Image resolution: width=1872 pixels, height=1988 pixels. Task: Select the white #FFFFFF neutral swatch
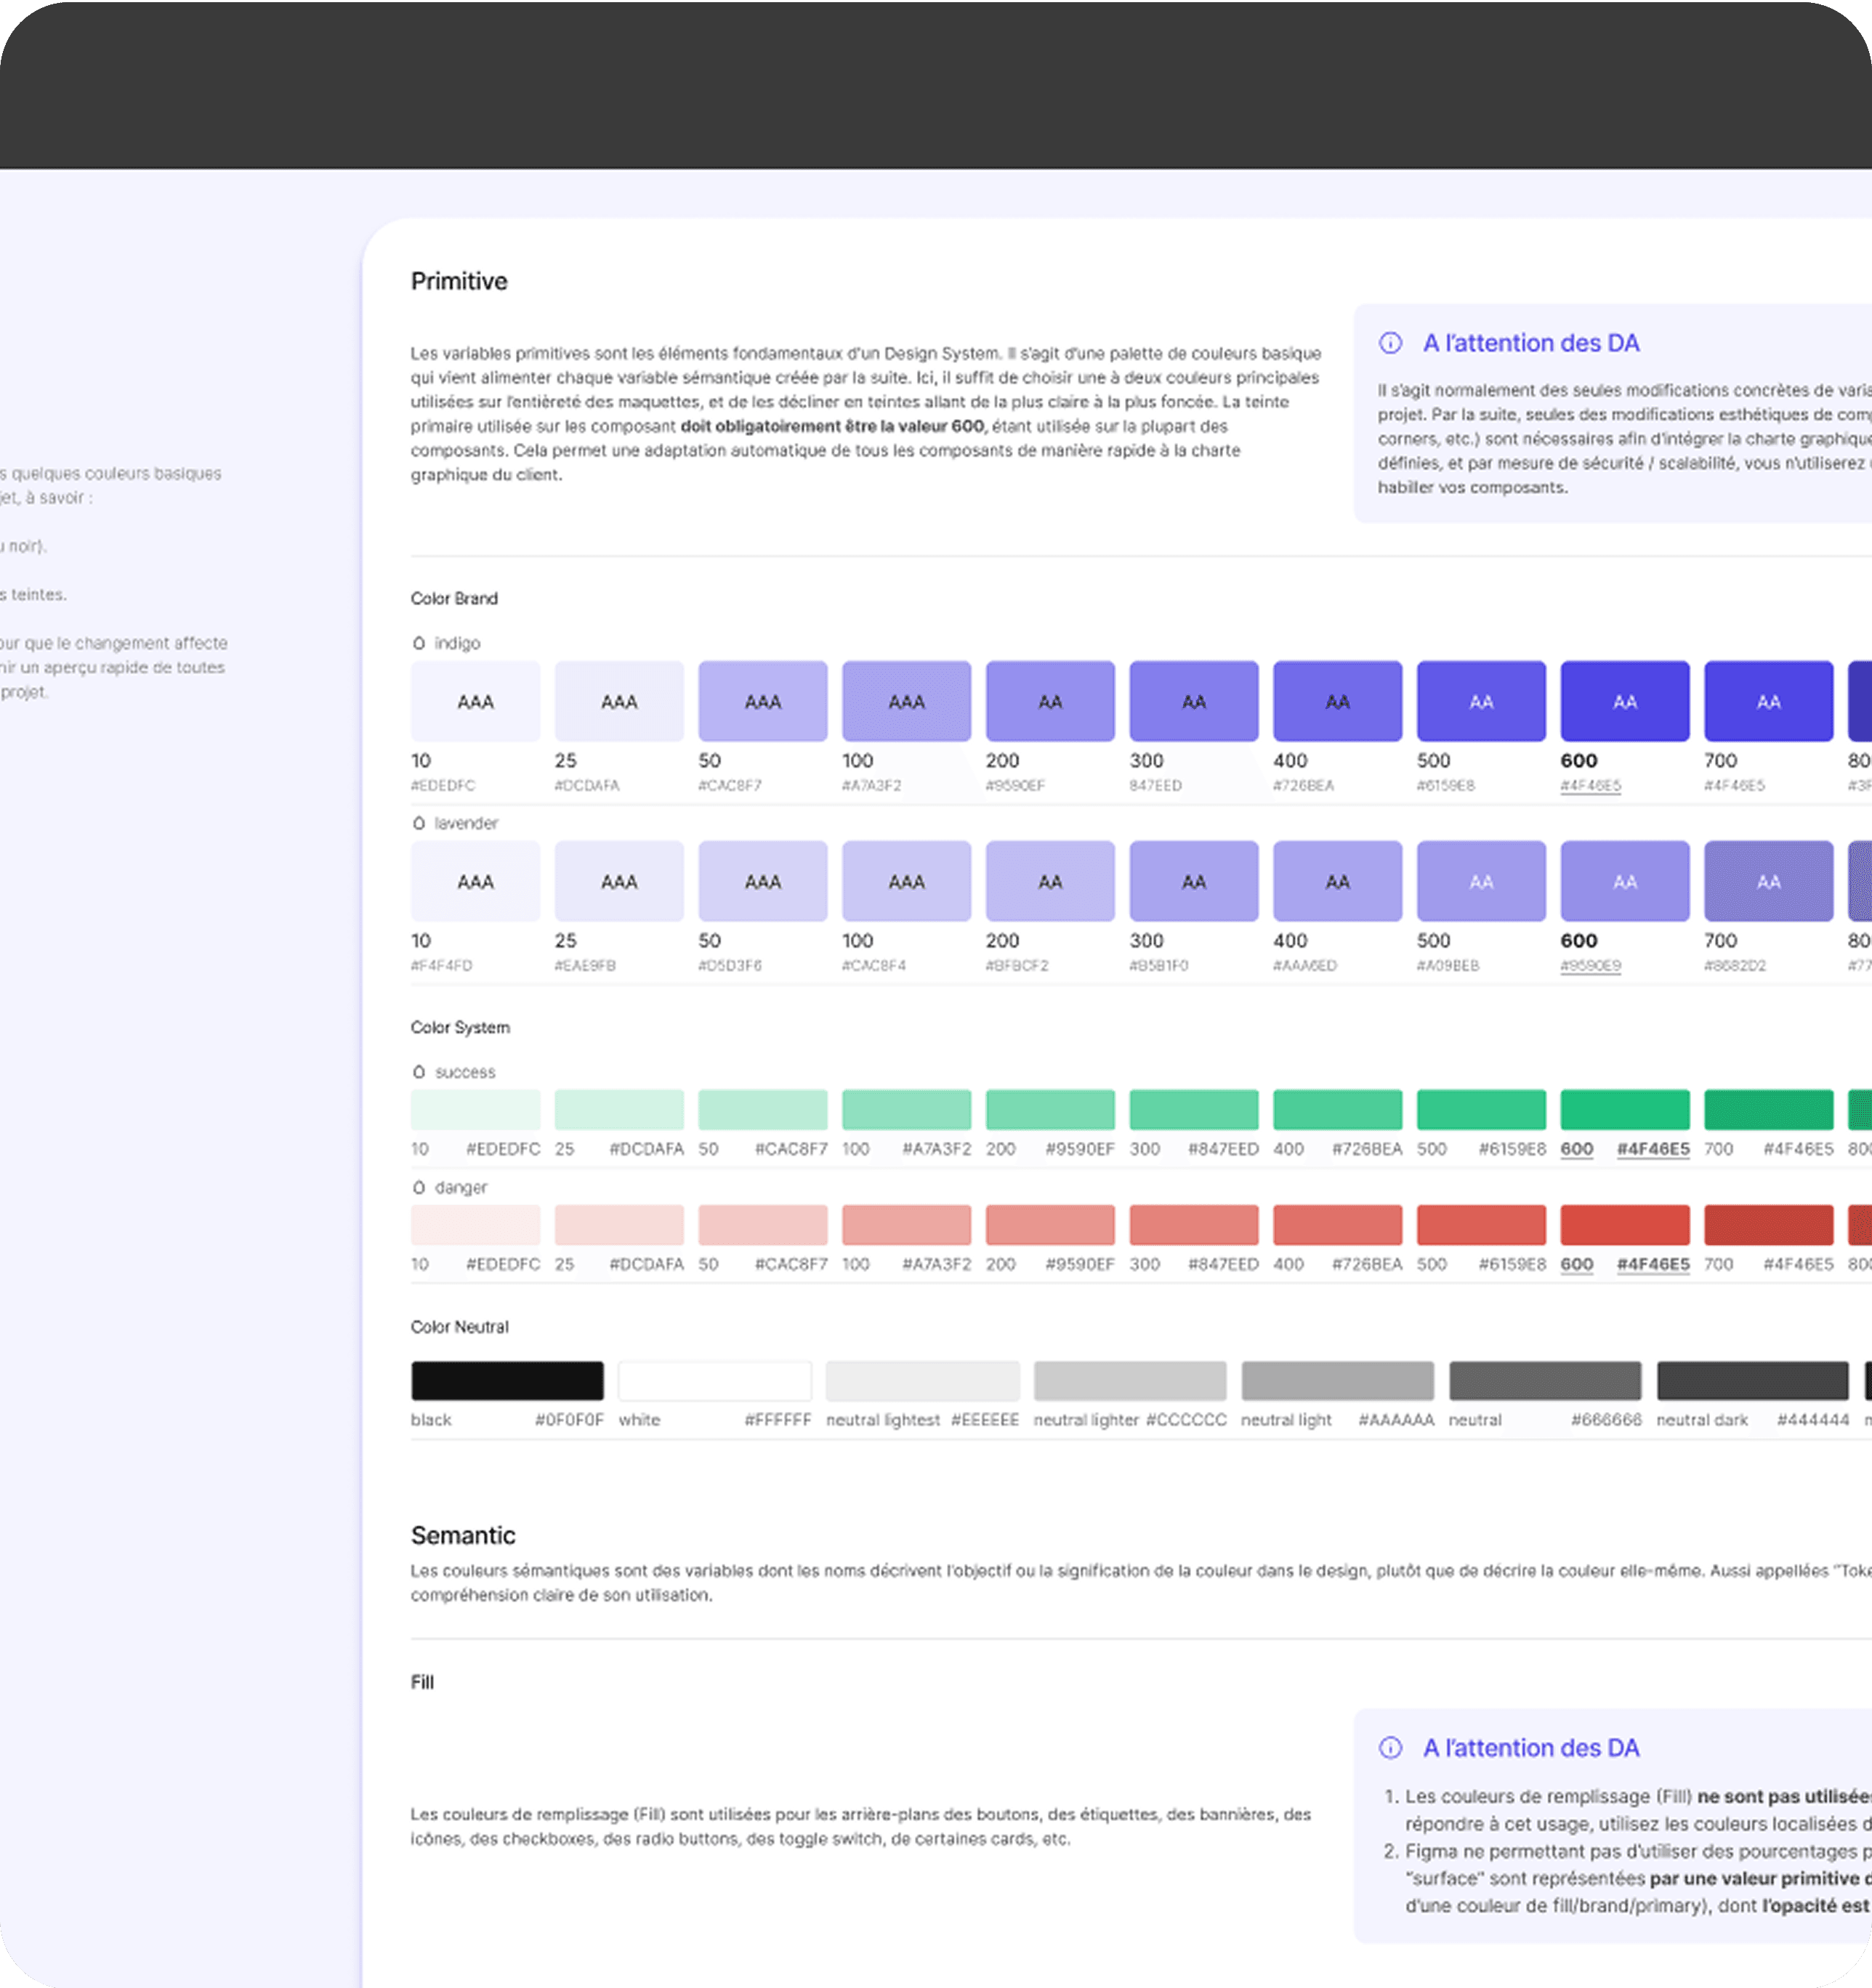(x=714, y=1380)
